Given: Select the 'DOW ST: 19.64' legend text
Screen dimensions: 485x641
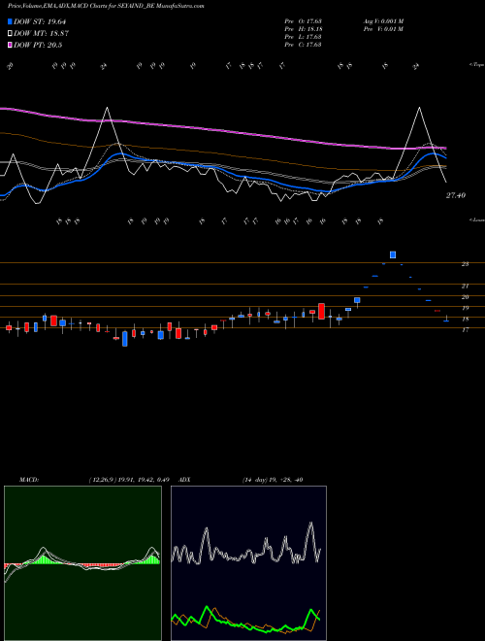Looking at the screenshot, I should click(x=40, y=21).
